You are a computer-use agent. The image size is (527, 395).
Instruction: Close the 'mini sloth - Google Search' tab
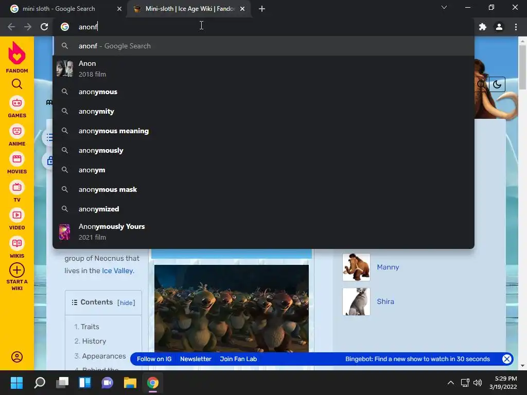click(x=119, y=9)
